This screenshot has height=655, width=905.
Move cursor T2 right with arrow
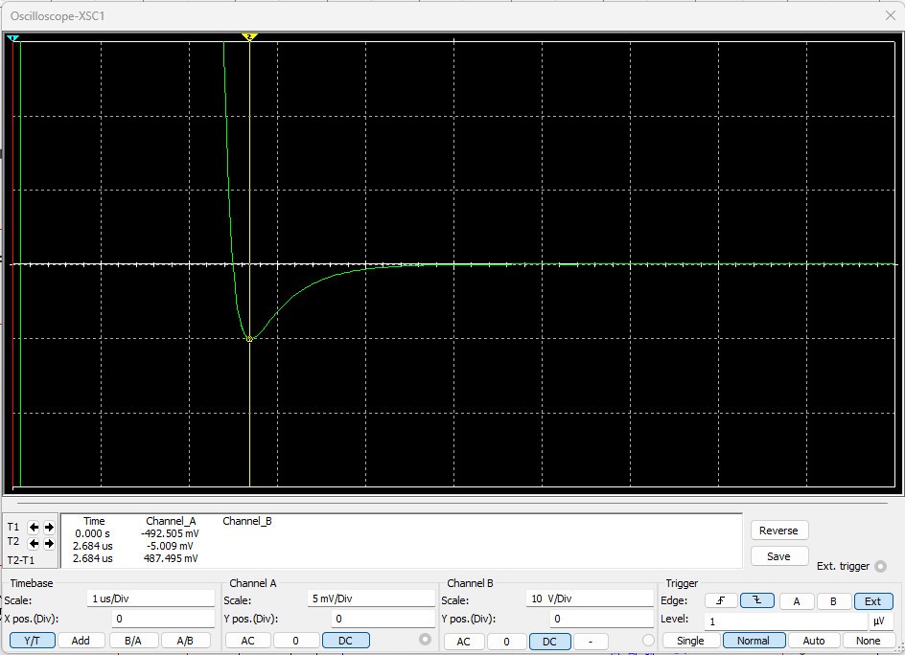coord(49,543)
